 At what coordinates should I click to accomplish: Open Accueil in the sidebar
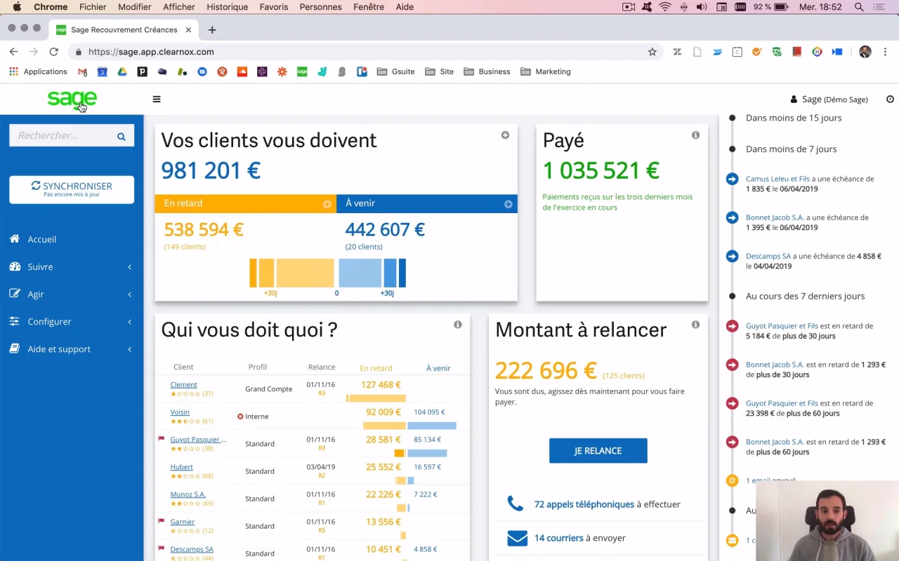pos(41,239)
